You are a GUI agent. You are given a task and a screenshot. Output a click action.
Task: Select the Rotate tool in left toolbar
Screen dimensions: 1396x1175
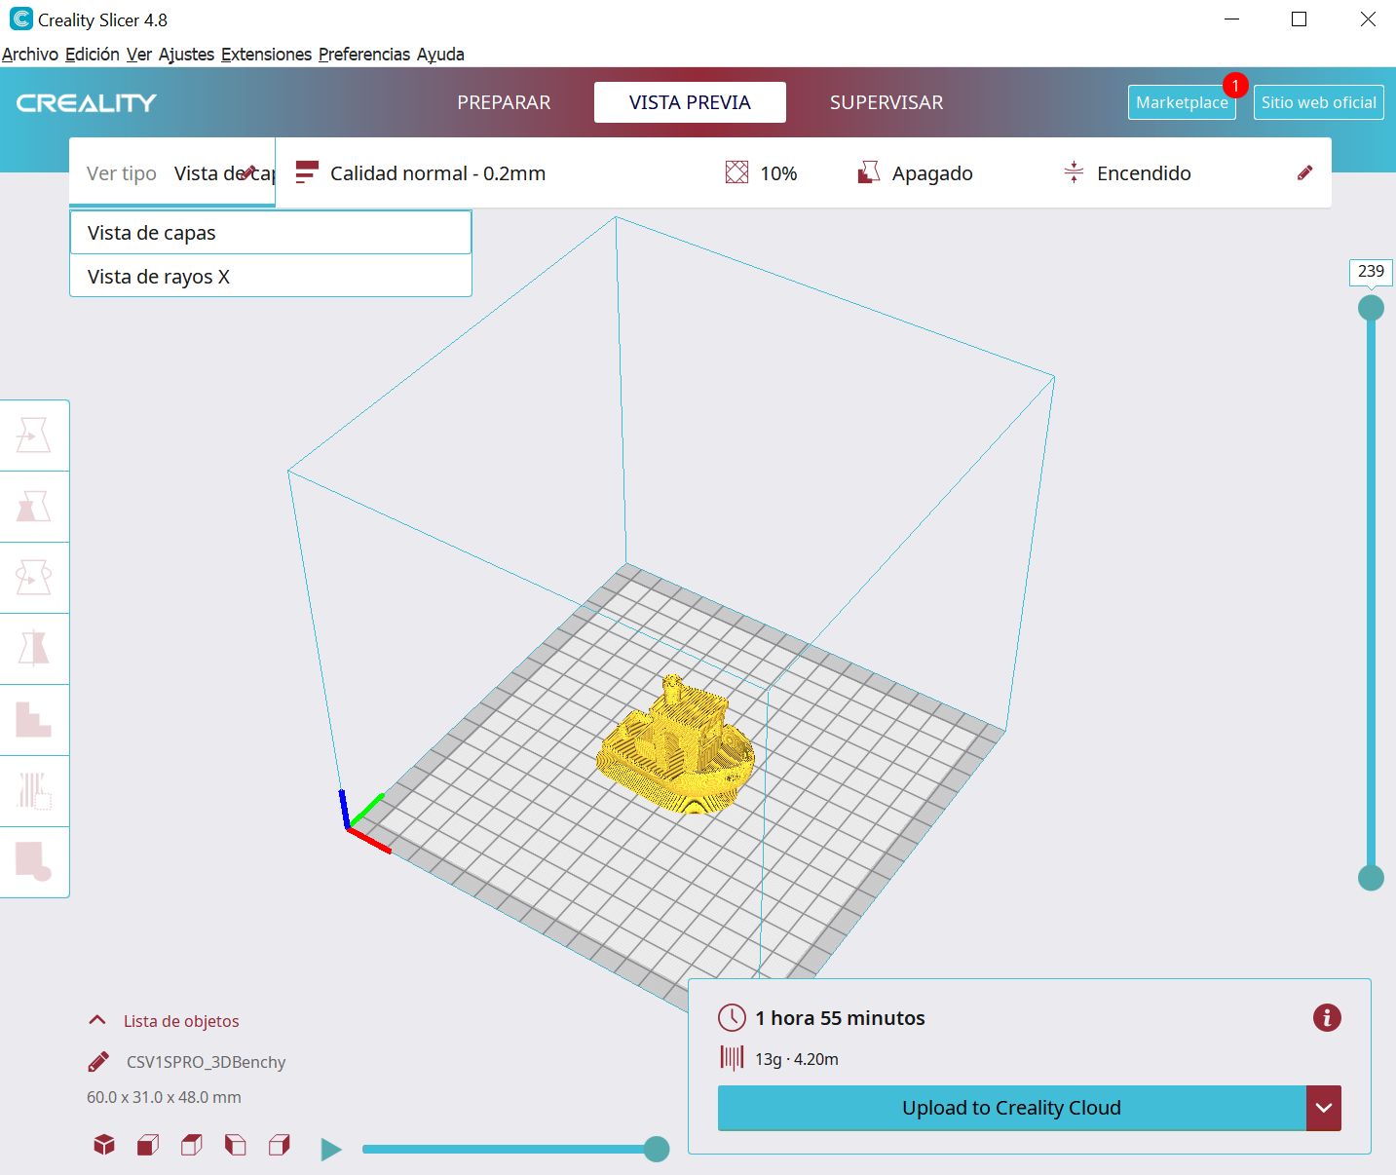[33, 578]
